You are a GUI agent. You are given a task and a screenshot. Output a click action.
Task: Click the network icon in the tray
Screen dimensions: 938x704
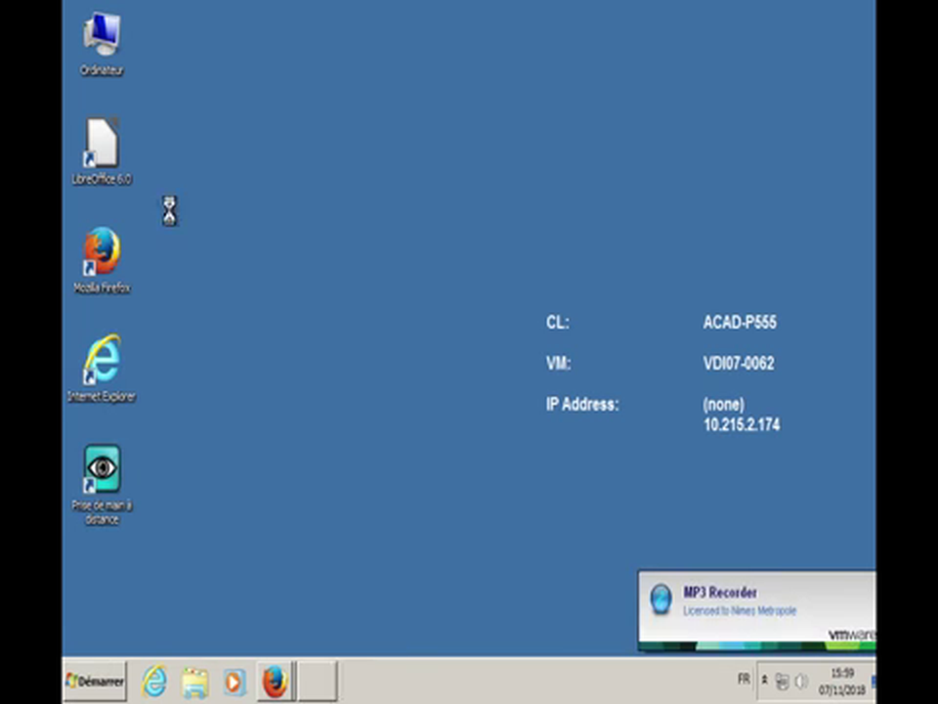[782, 682]
